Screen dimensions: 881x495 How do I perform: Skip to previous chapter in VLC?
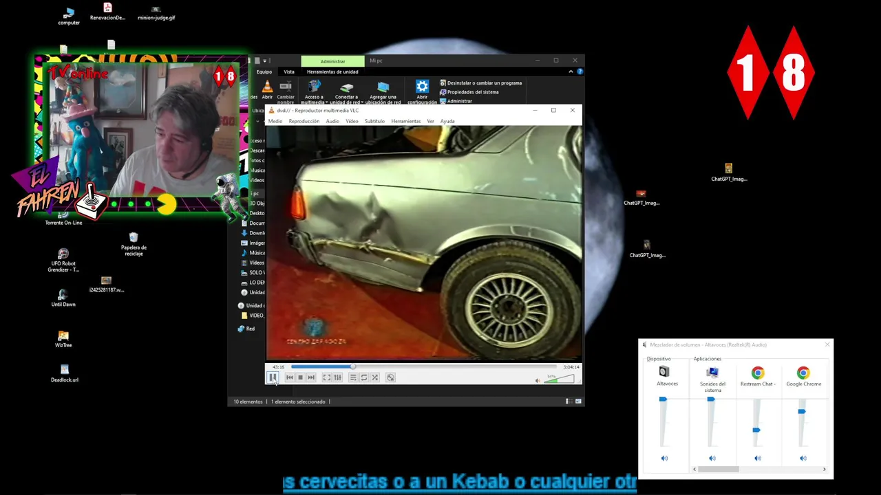290,377
